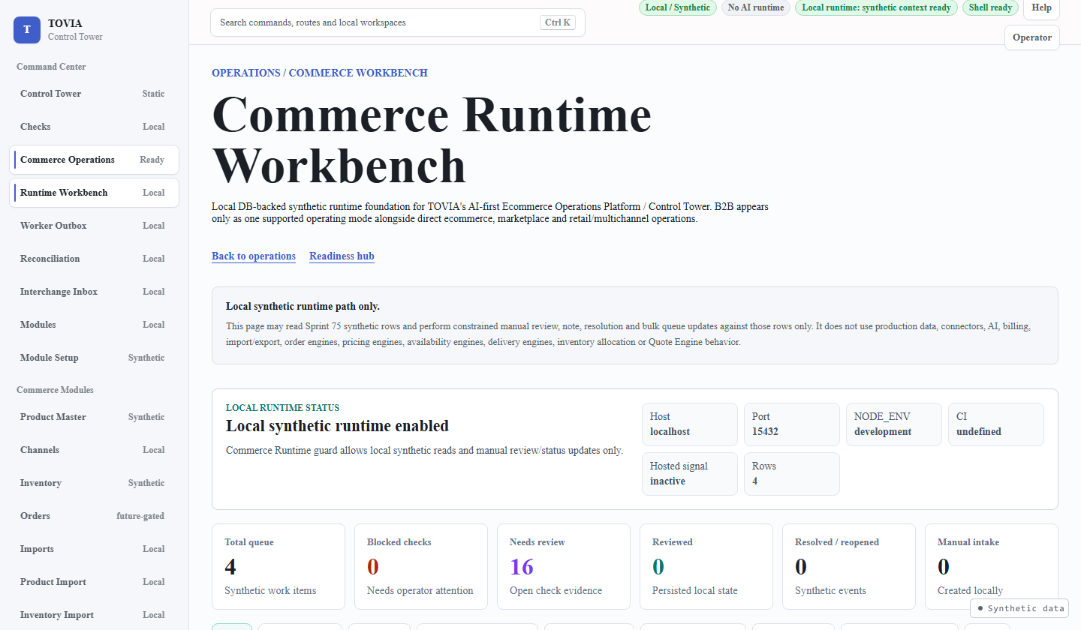
Task: Open Product Master sidebar item
Action: [94, 417]
